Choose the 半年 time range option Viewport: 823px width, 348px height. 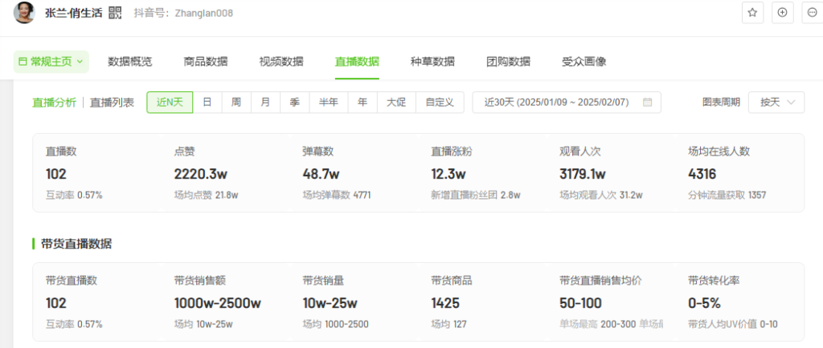(x=328, y=103)
